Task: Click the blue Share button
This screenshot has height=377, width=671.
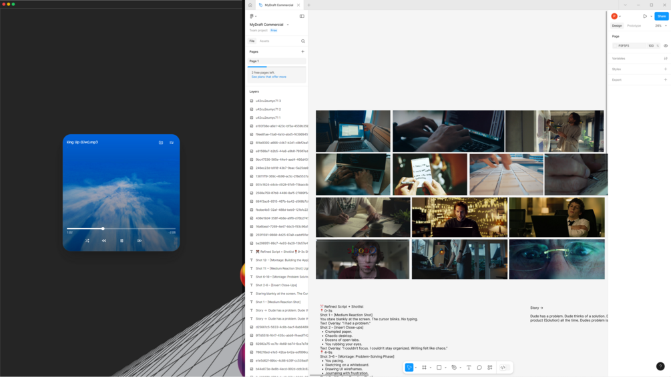Action: coord(662,16)
